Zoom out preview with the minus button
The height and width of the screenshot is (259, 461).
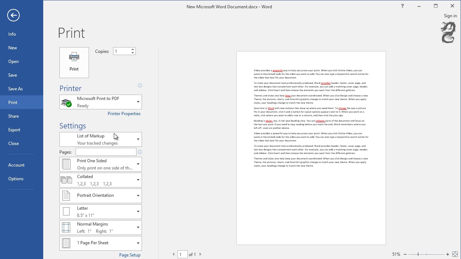[405, 254]
